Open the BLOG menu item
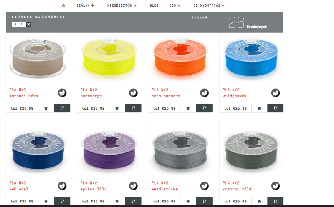This screenshot has width=334, height=207. [154, 5]
